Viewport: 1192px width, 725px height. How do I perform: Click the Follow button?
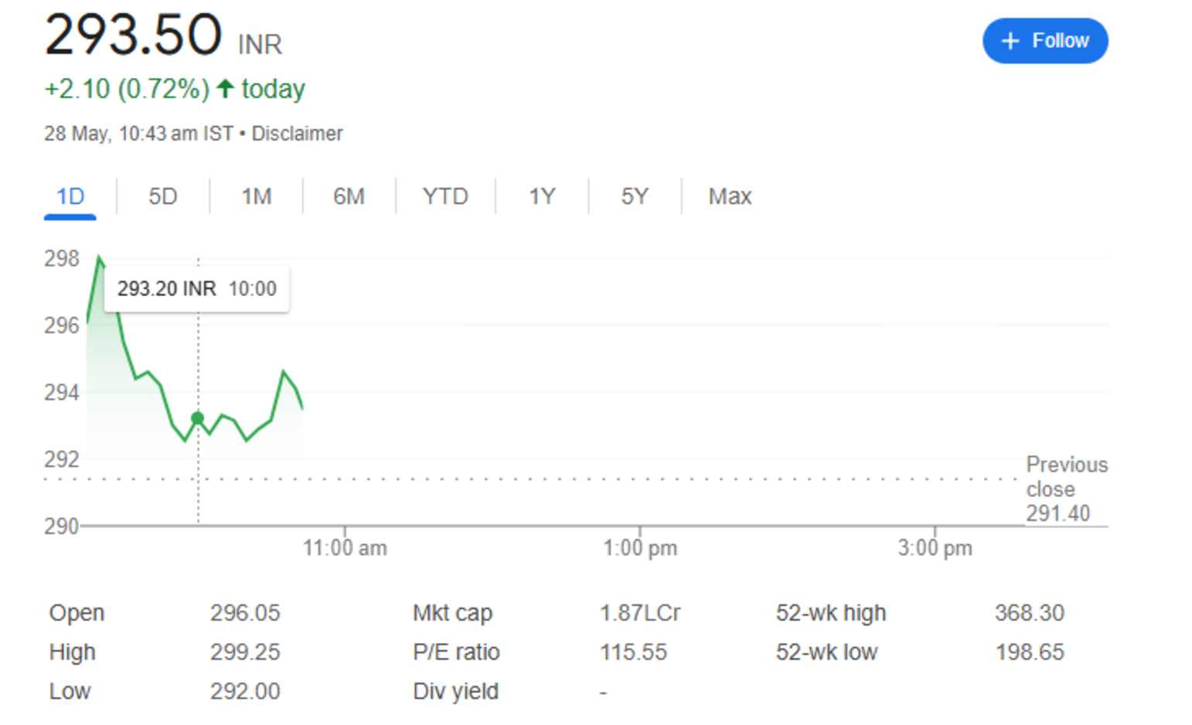1044,40
